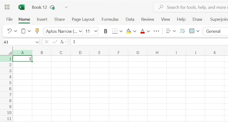The image size is (228, 122).
Task: Click the search magnifier icon
Action: tap(161, 7)
